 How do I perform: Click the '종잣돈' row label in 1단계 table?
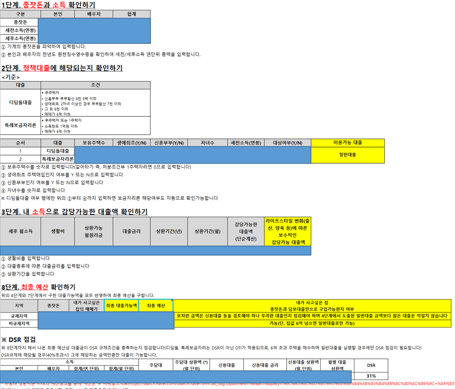(x=19, y=22)
